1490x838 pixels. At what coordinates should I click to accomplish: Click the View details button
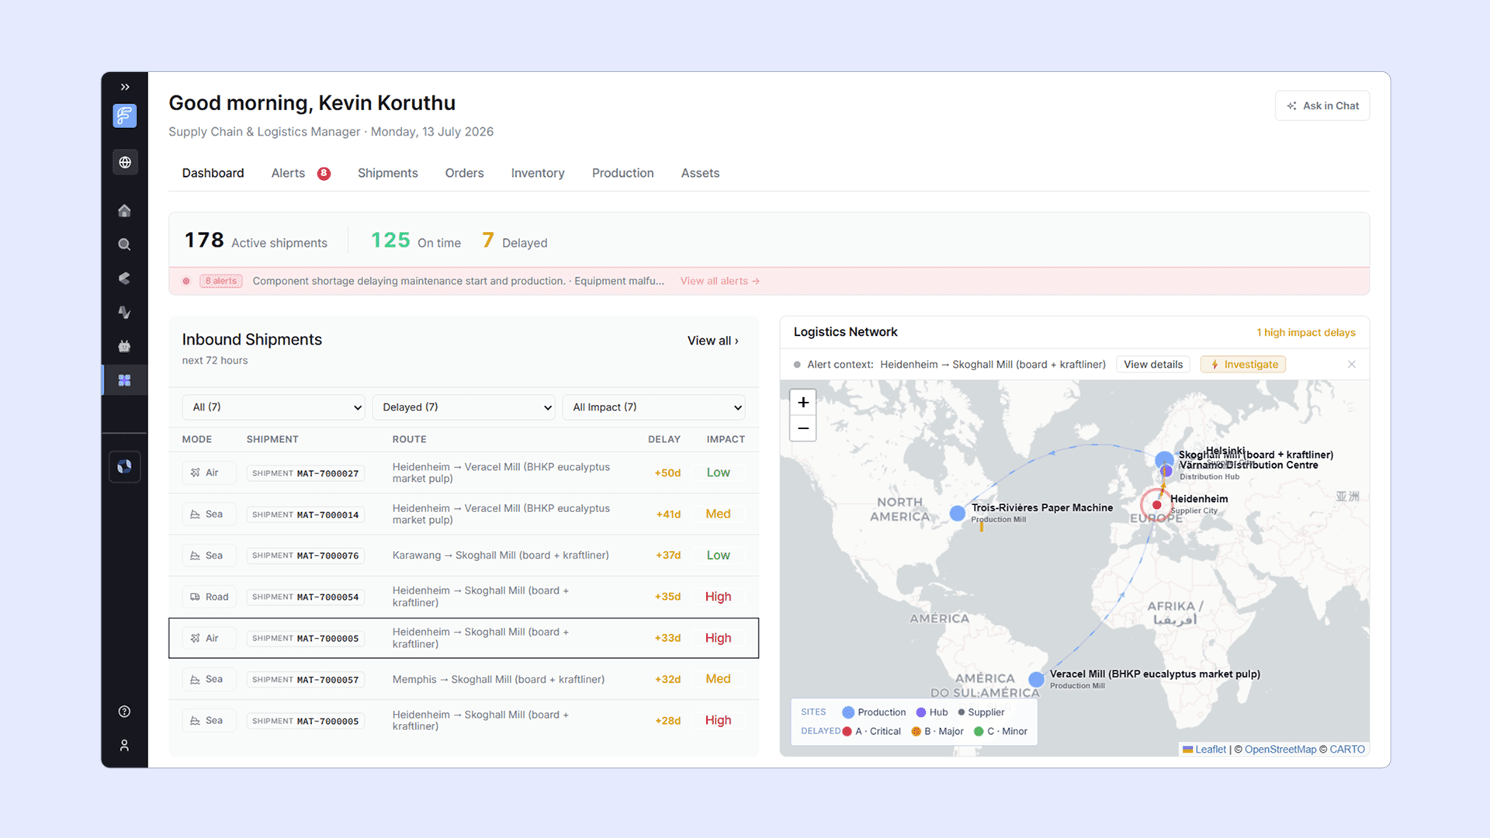(x=1153, y=365)
